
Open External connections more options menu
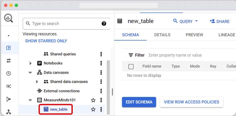point(101,91)
